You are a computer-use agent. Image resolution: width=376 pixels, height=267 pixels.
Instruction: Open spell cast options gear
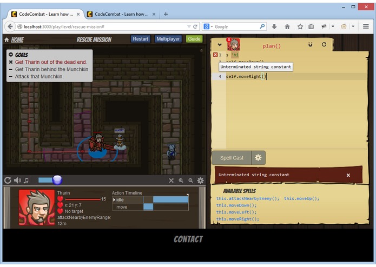point(258,158)
